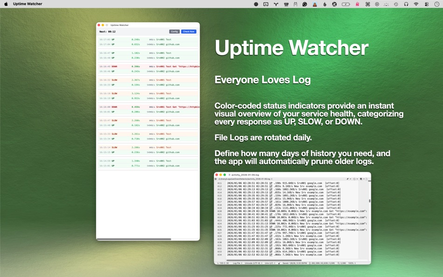Click the Wi-Fi icon in the menu bar
Viewport: 443px width, 277px height.
(416, 4)
